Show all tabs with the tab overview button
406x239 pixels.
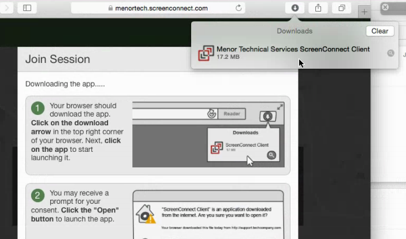341,8
